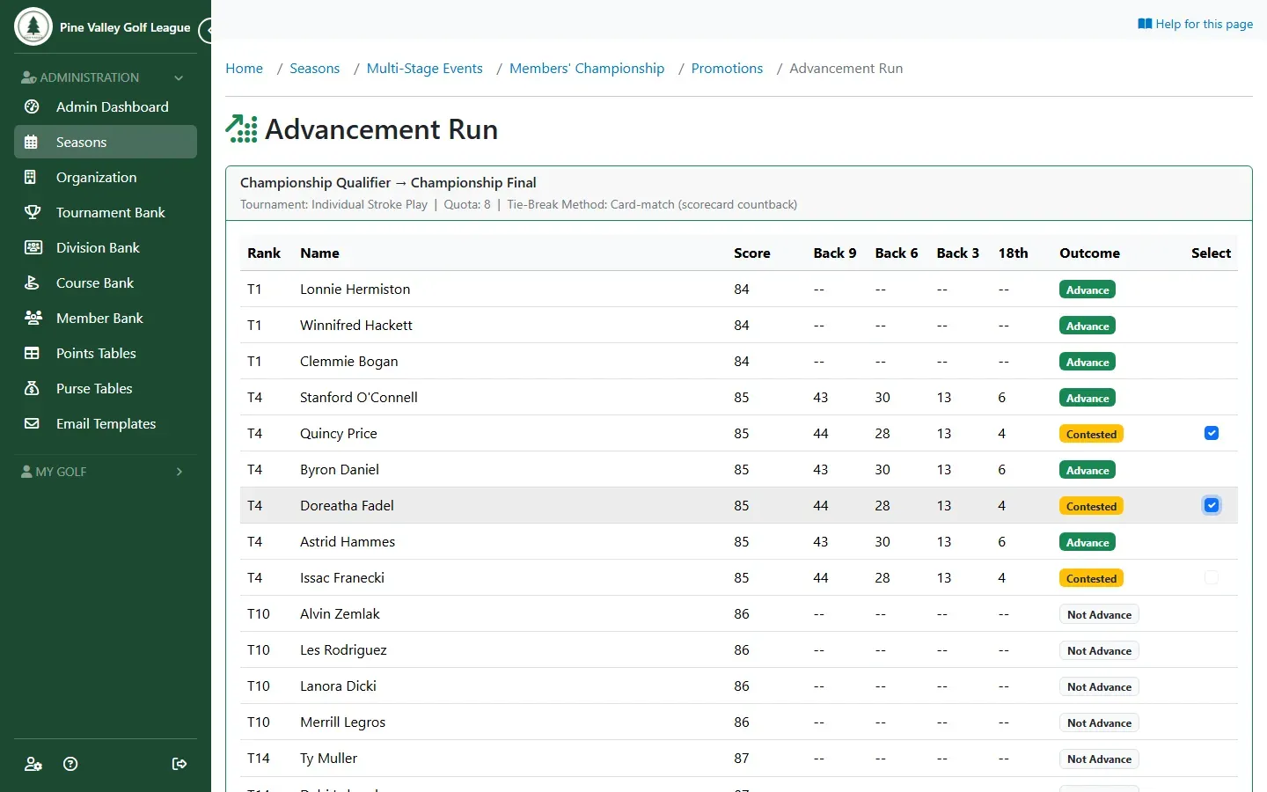Click the Admin Dashboard gauge icon
1267x792 pixels.
[x=32, y=106]
